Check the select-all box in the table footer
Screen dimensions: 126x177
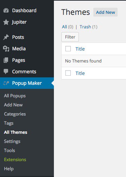pos(68,73)
